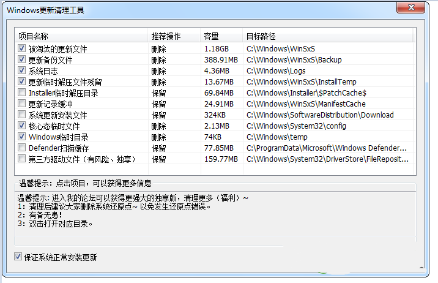Click the 159.77MB size value
438x283 pixels.
point(221,159)
